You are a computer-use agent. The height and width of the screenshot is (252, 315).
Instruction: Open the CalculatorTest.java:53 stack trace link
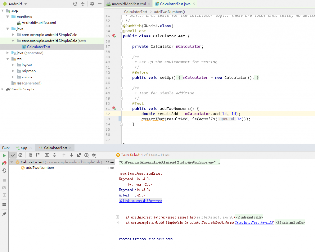[x=254, y=223]
